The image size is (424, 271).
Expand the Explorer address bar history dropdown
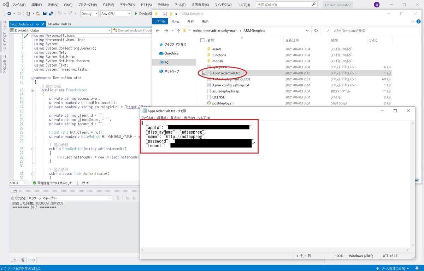pos(308,30)
